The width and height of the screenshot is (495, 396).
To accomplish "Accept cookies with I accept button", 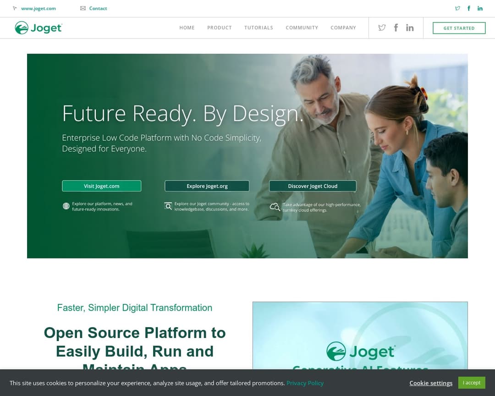I will [472, 383].
